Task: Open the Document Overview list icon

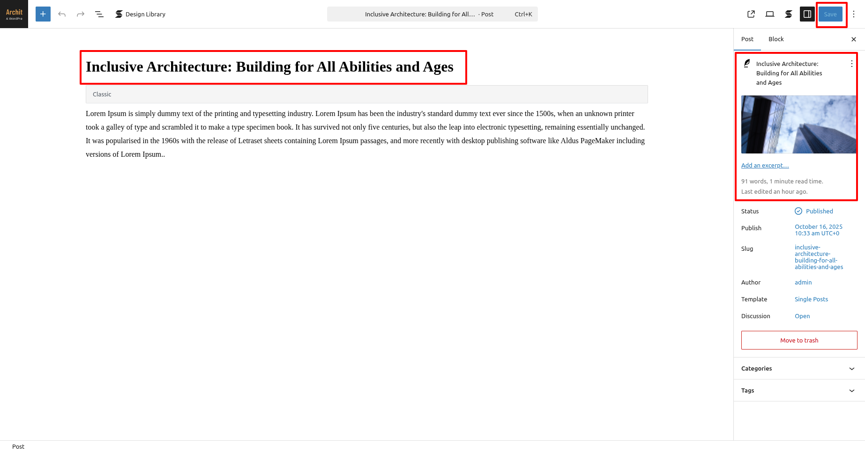Action: 99,14
